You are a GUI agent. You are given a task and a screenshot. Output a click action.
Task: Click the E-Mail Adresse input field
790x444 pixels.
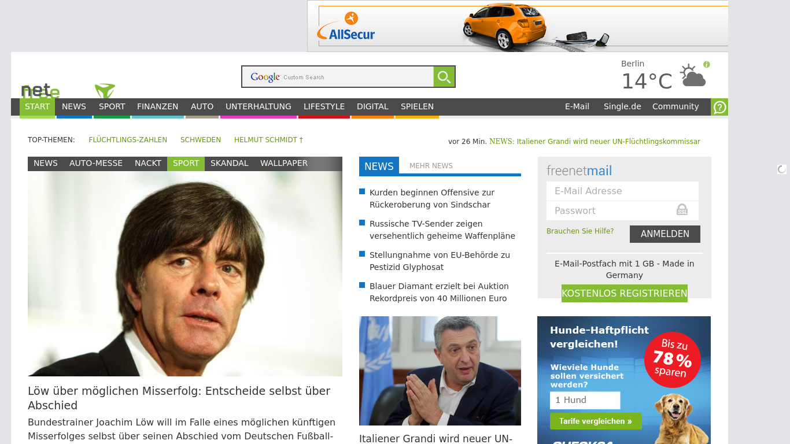(x=622, y=191)
